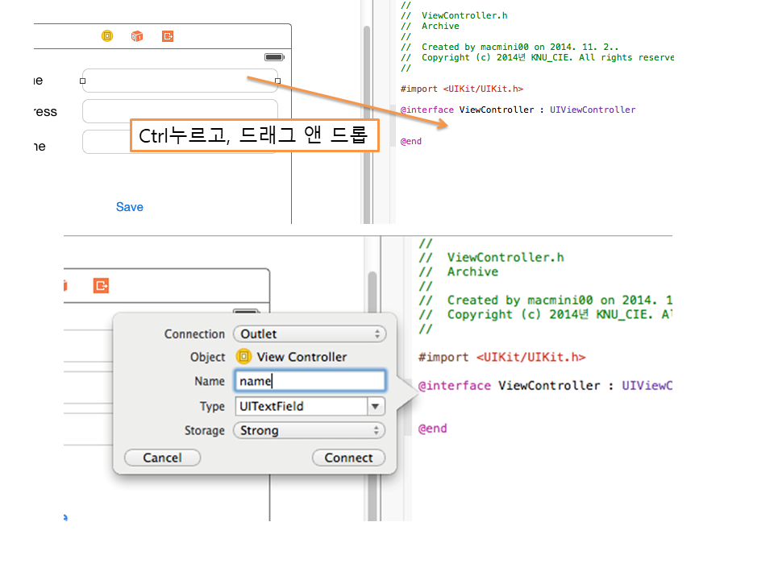Click the Exit icon in upper scene dock
The height and width of the screenshot is (580, 774).
tap(168, 36)
